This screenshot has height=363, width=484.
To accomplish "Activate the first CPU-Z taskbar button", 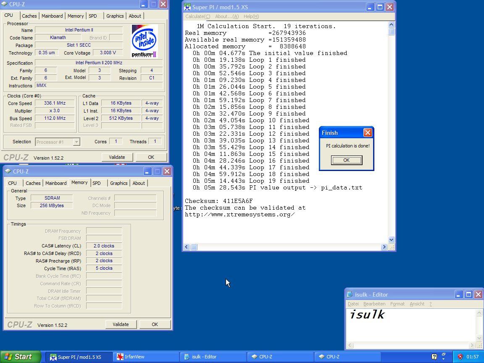I will point(280,357).
